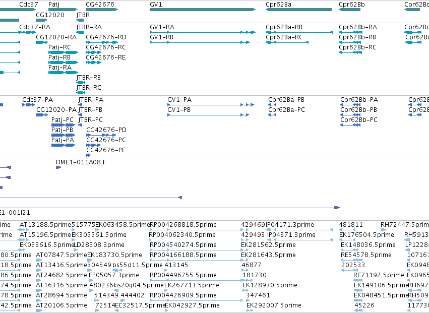The width and height of the screenshot is (429, 313).
Task: Open EST RH72447.5prime
Action: 405,225
